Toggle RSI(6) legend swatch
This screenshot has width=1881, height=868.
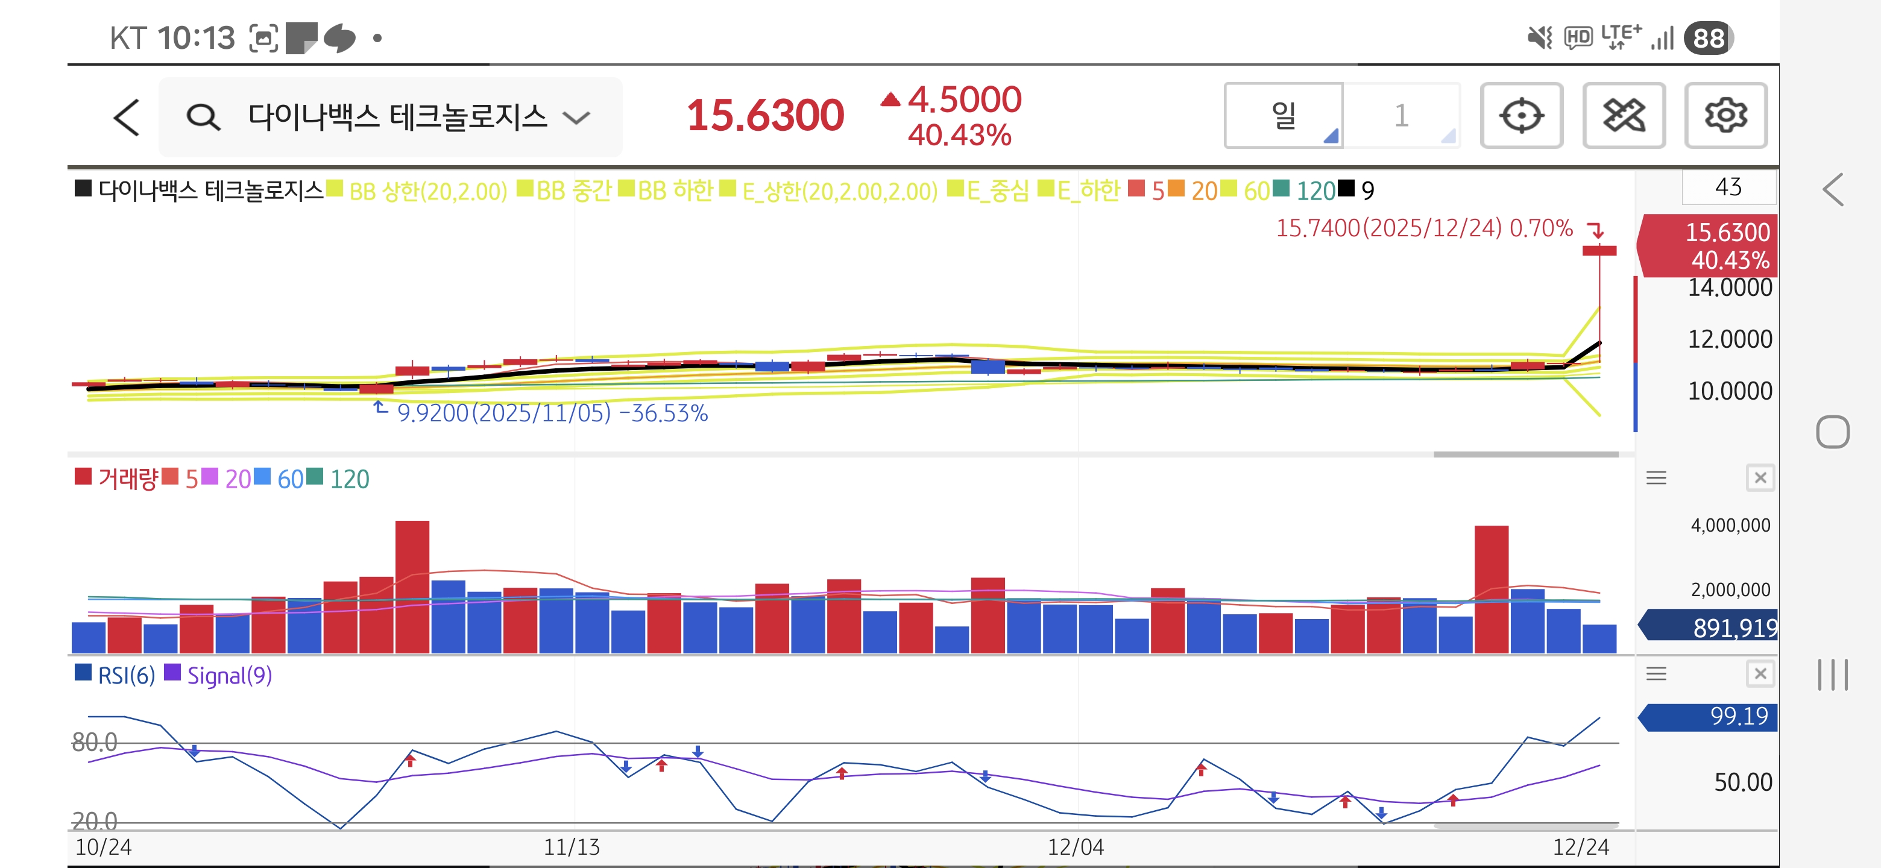83,672
